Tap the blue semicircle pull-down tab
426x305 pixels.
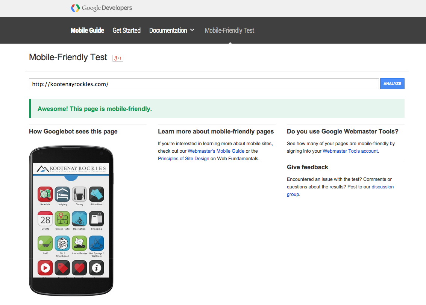(71, 178)
